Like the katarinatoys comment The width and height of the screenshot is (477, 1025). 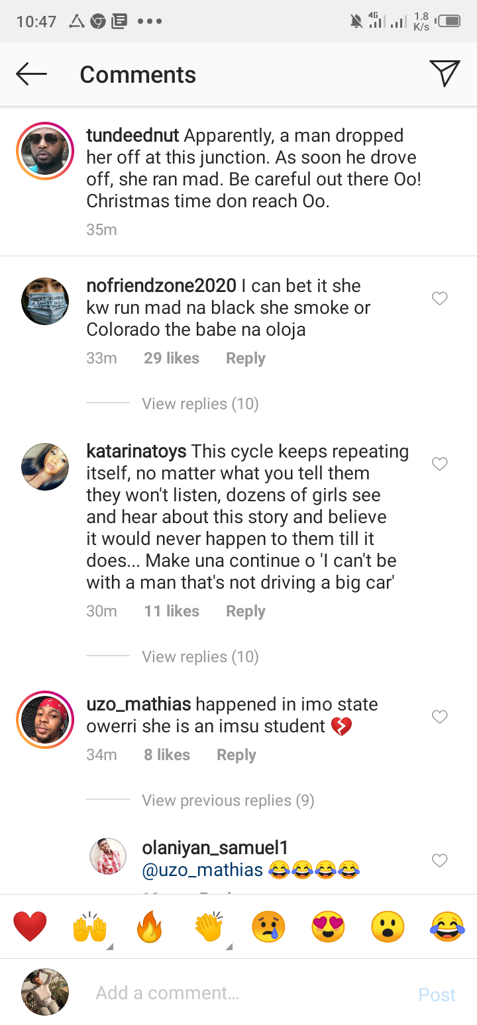440,464
